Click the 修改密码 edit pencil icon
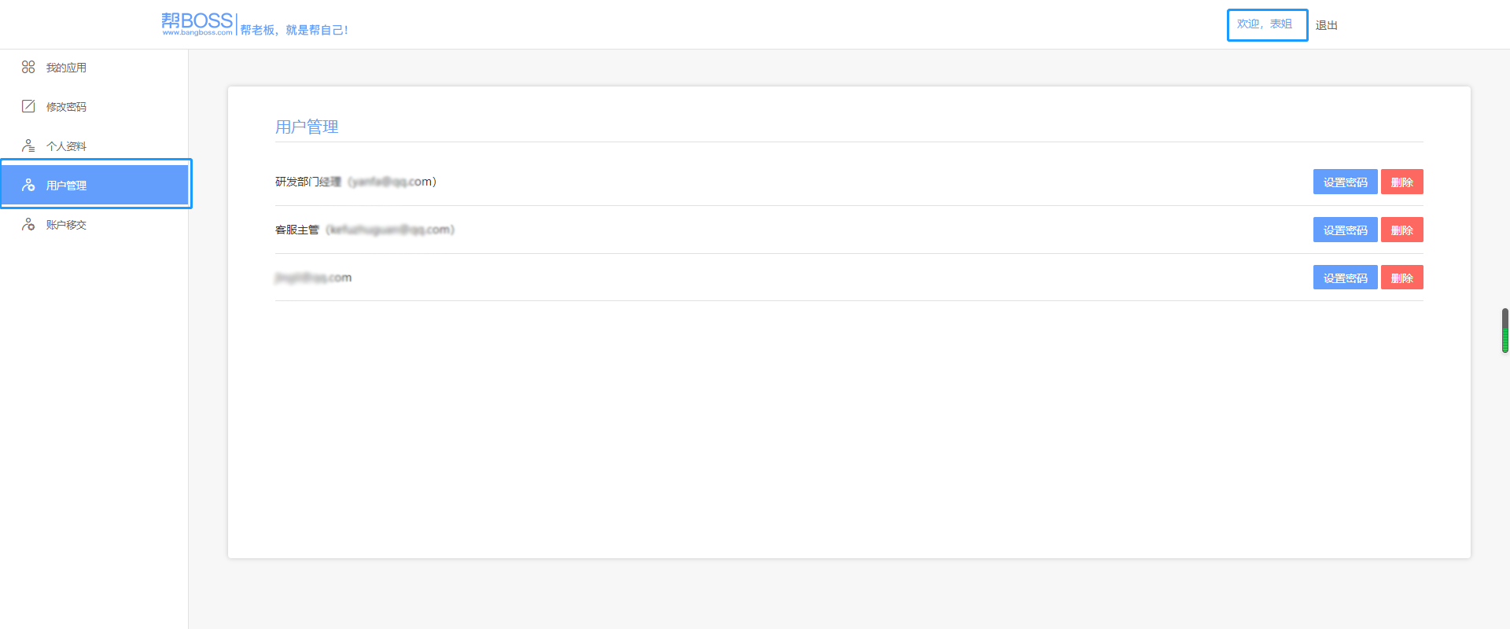1510x629 pixels. pyautogui.click(x=28, y=106)
